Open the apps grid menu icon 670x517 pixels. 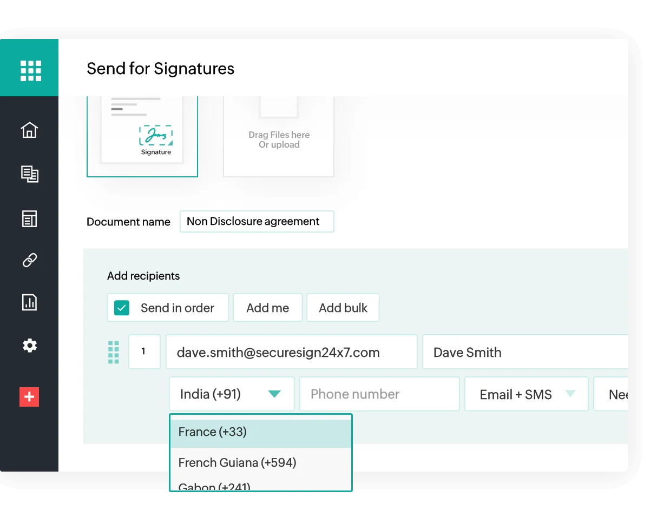30,70
